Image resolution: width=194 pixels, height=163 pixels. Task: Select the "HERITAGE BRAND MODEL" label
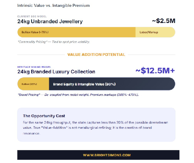click(x=34, y=67)
